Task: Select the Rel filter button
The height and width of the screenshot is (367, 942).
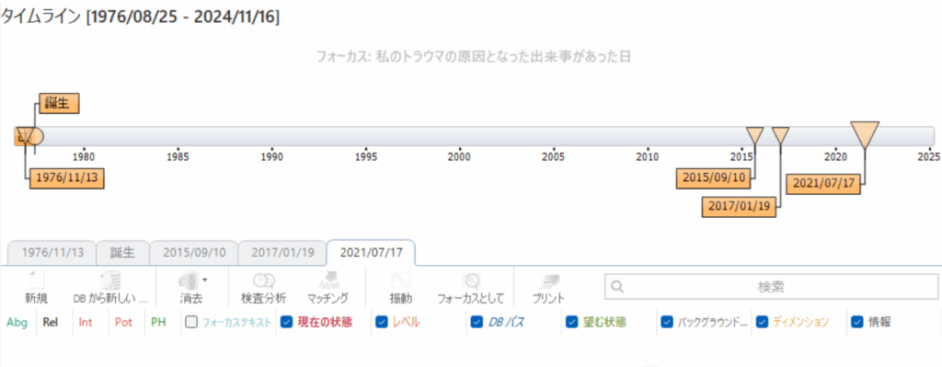Action: 52,322
